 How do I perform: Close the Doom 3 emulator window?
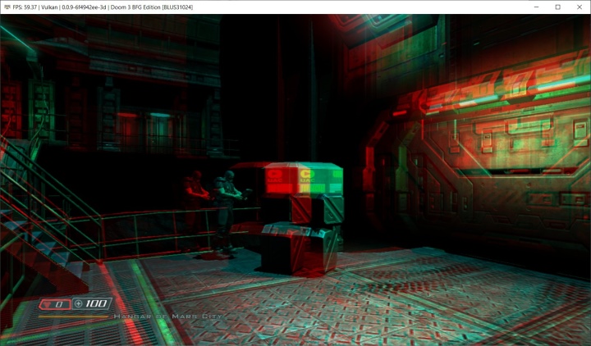click(x=580, y=7)
